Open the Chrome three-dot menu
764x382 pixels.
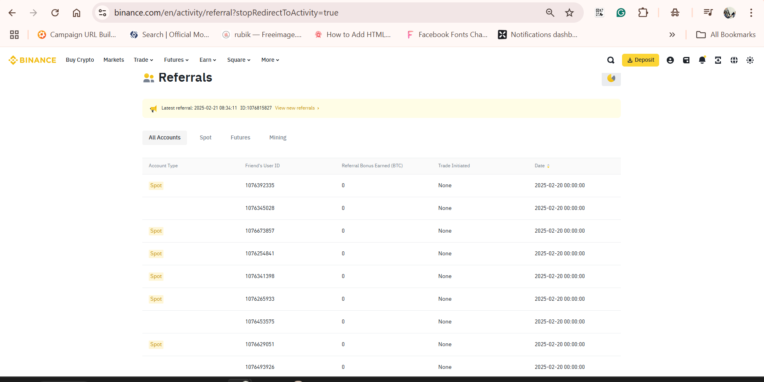click(x=751, y=13)
